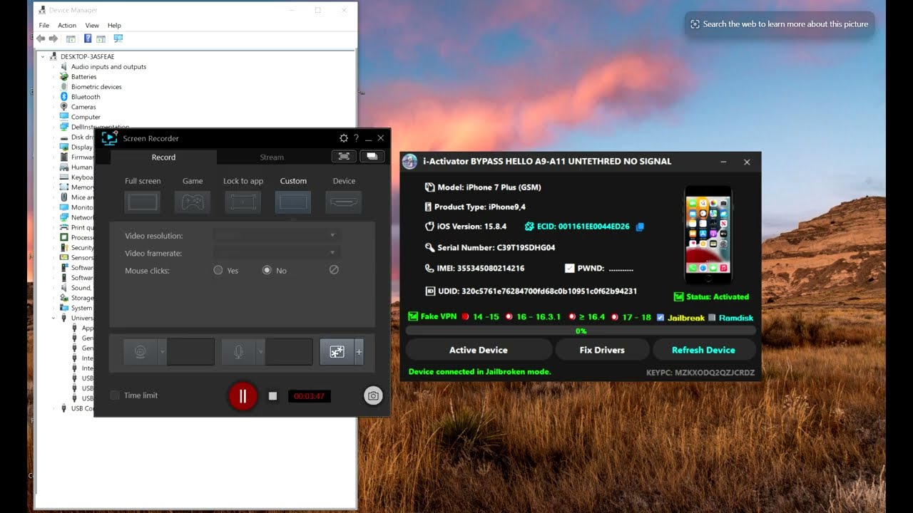Click the Cameras icon in Device Manager tree
The width and height of the screenshot is (913, 513).
click(64, 106)
